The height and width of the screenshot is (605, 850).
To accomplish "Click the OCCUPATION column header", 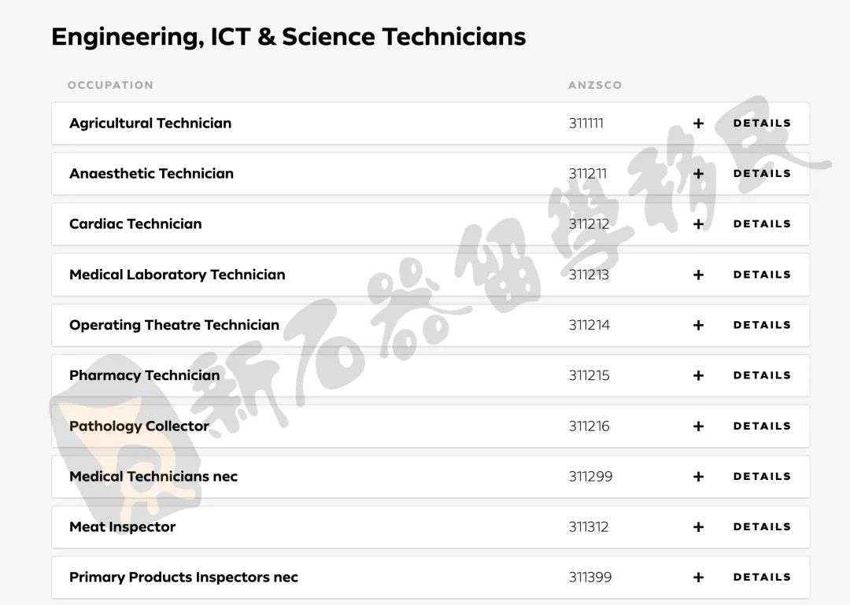I will pos(111,85).
